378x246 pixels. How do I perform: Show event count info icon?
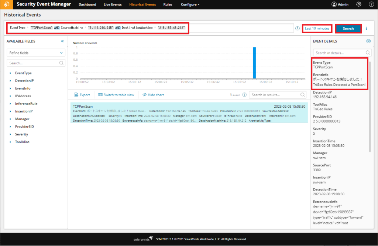tap(244, 95)
